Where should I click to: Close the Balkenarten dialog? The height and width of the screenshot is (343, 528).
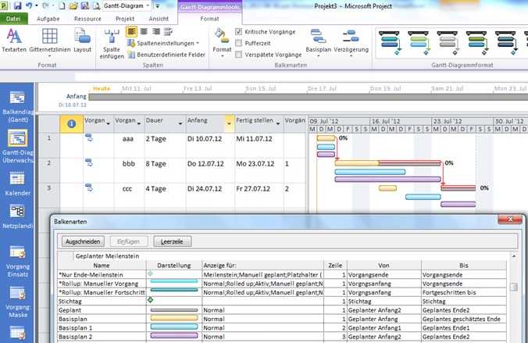coord(510,220)
